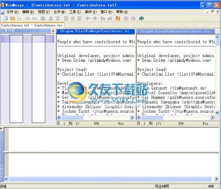221x189 pixels.
Task: Right pane horizontal scrollbar thumb
Action: click(152, 117)
